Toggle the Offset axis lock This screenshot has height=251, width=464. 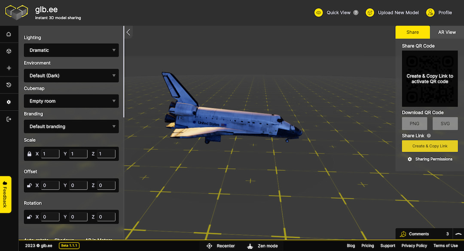(29, 185)
